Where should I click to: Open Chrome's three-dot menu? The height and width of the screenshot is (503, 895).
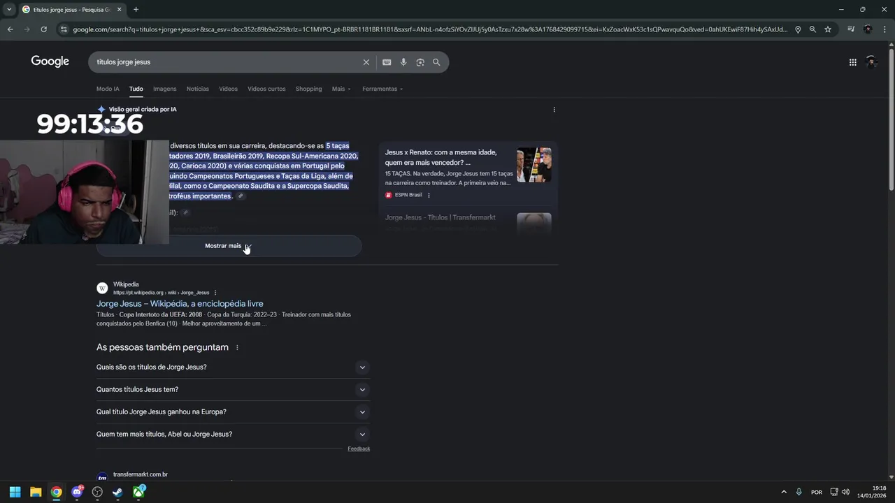point(884,29)
